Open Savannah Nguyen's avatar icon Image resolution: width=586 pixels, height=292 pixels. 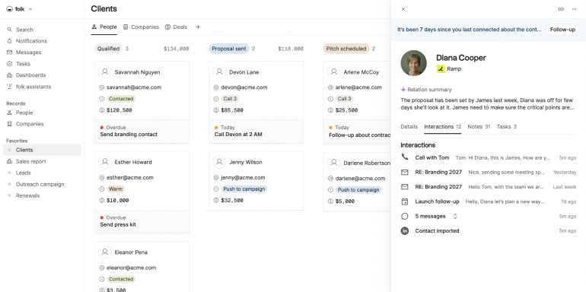(105, 71)
